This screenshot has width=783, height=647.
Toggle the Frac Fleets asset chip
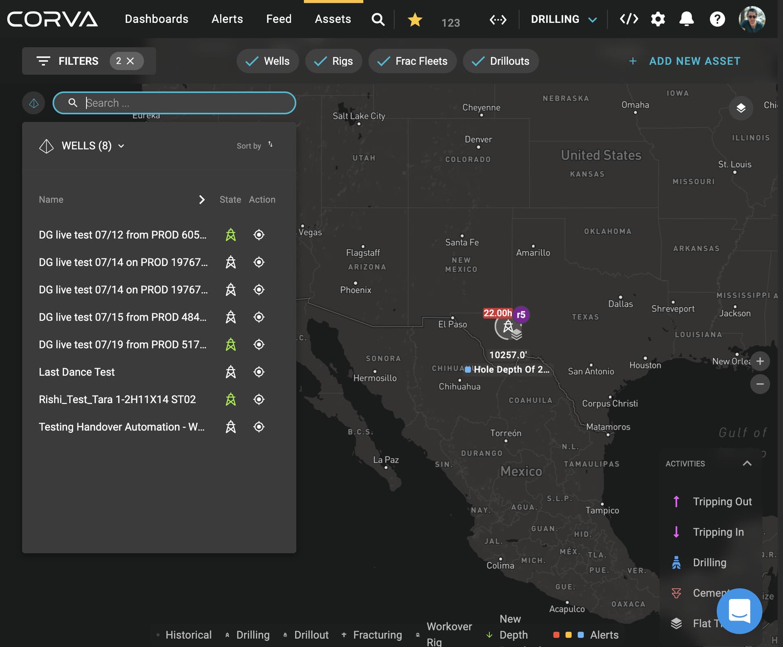(x=412, y=61)
